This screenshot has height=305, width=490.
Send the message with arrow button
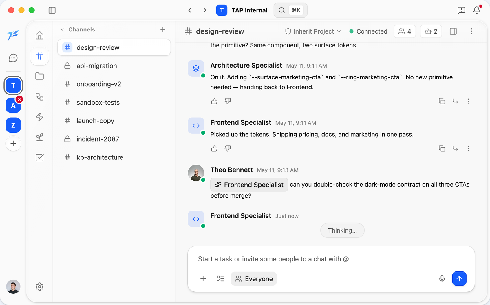459,279
